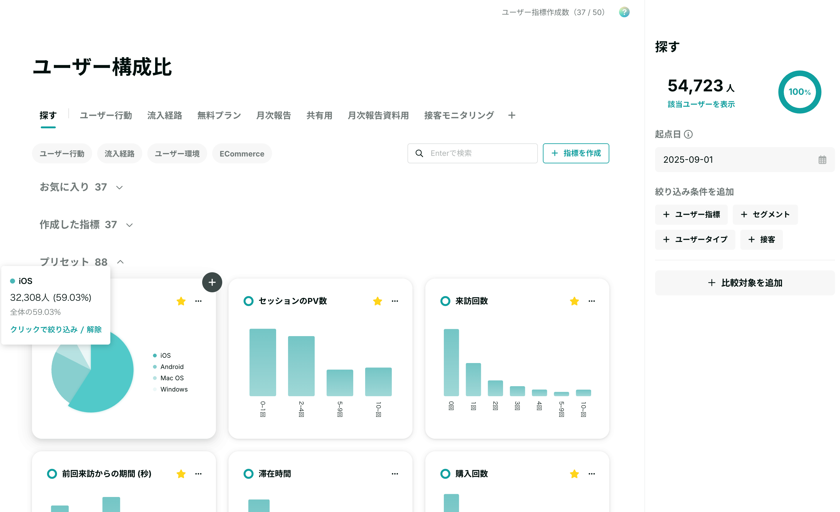
Task: Select the 購入回数 circle toggle
Action: click(x=445, y=474)
